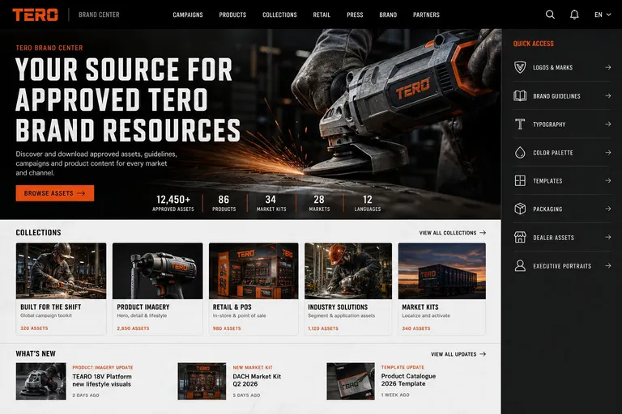
Task: Open Retail & POS collection thumbnail
Action: pos(253,271)
